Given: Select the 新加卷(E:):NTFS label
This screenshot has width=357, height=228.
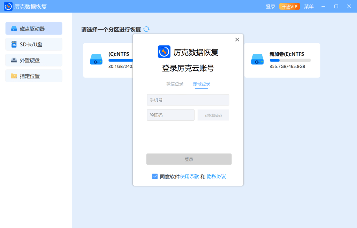Looking at the screenshot, I should pyautogui.click(x=287, y=54).
